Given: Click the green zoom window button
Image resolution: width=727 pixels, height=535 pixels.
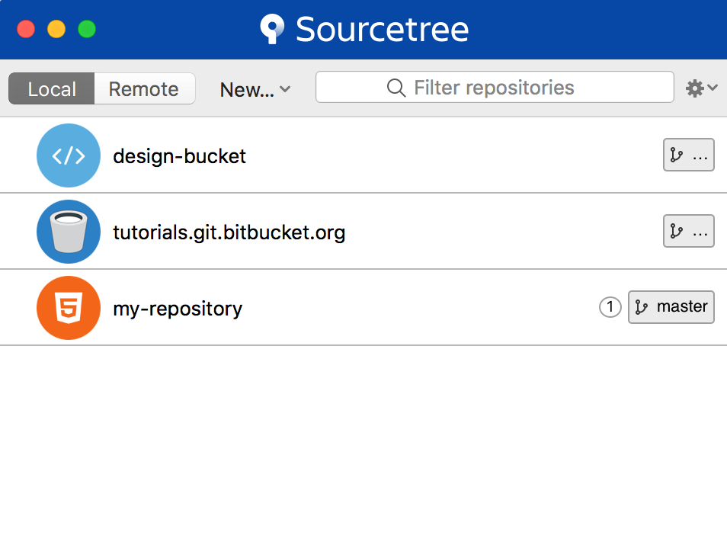Looking at the screenshot, I should click(87, 29).
